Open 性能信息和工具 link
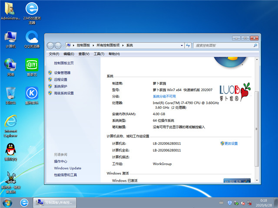Viewport: 278px width, 208px height. click(x=66, y=175)
